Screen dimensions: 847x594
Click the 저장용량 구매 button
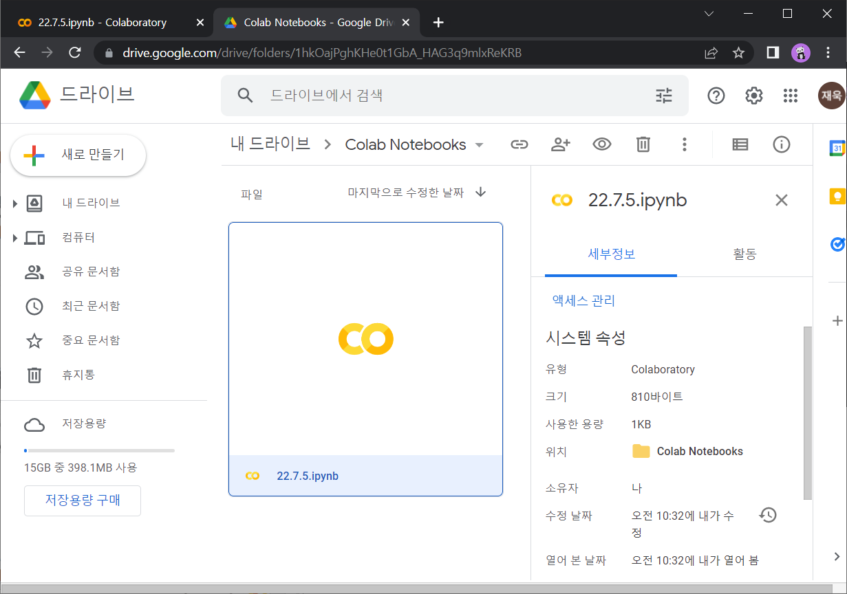point(83,500)
